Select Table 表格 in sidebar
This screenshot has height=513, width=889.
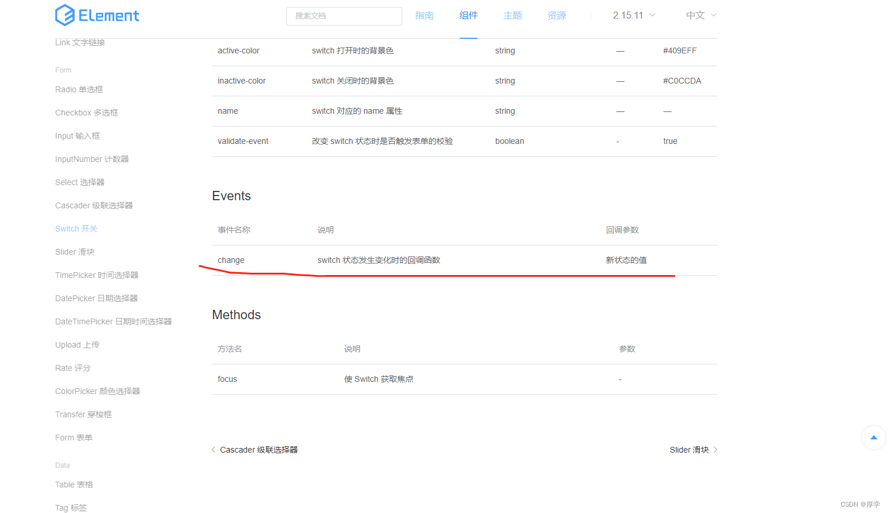74,485
